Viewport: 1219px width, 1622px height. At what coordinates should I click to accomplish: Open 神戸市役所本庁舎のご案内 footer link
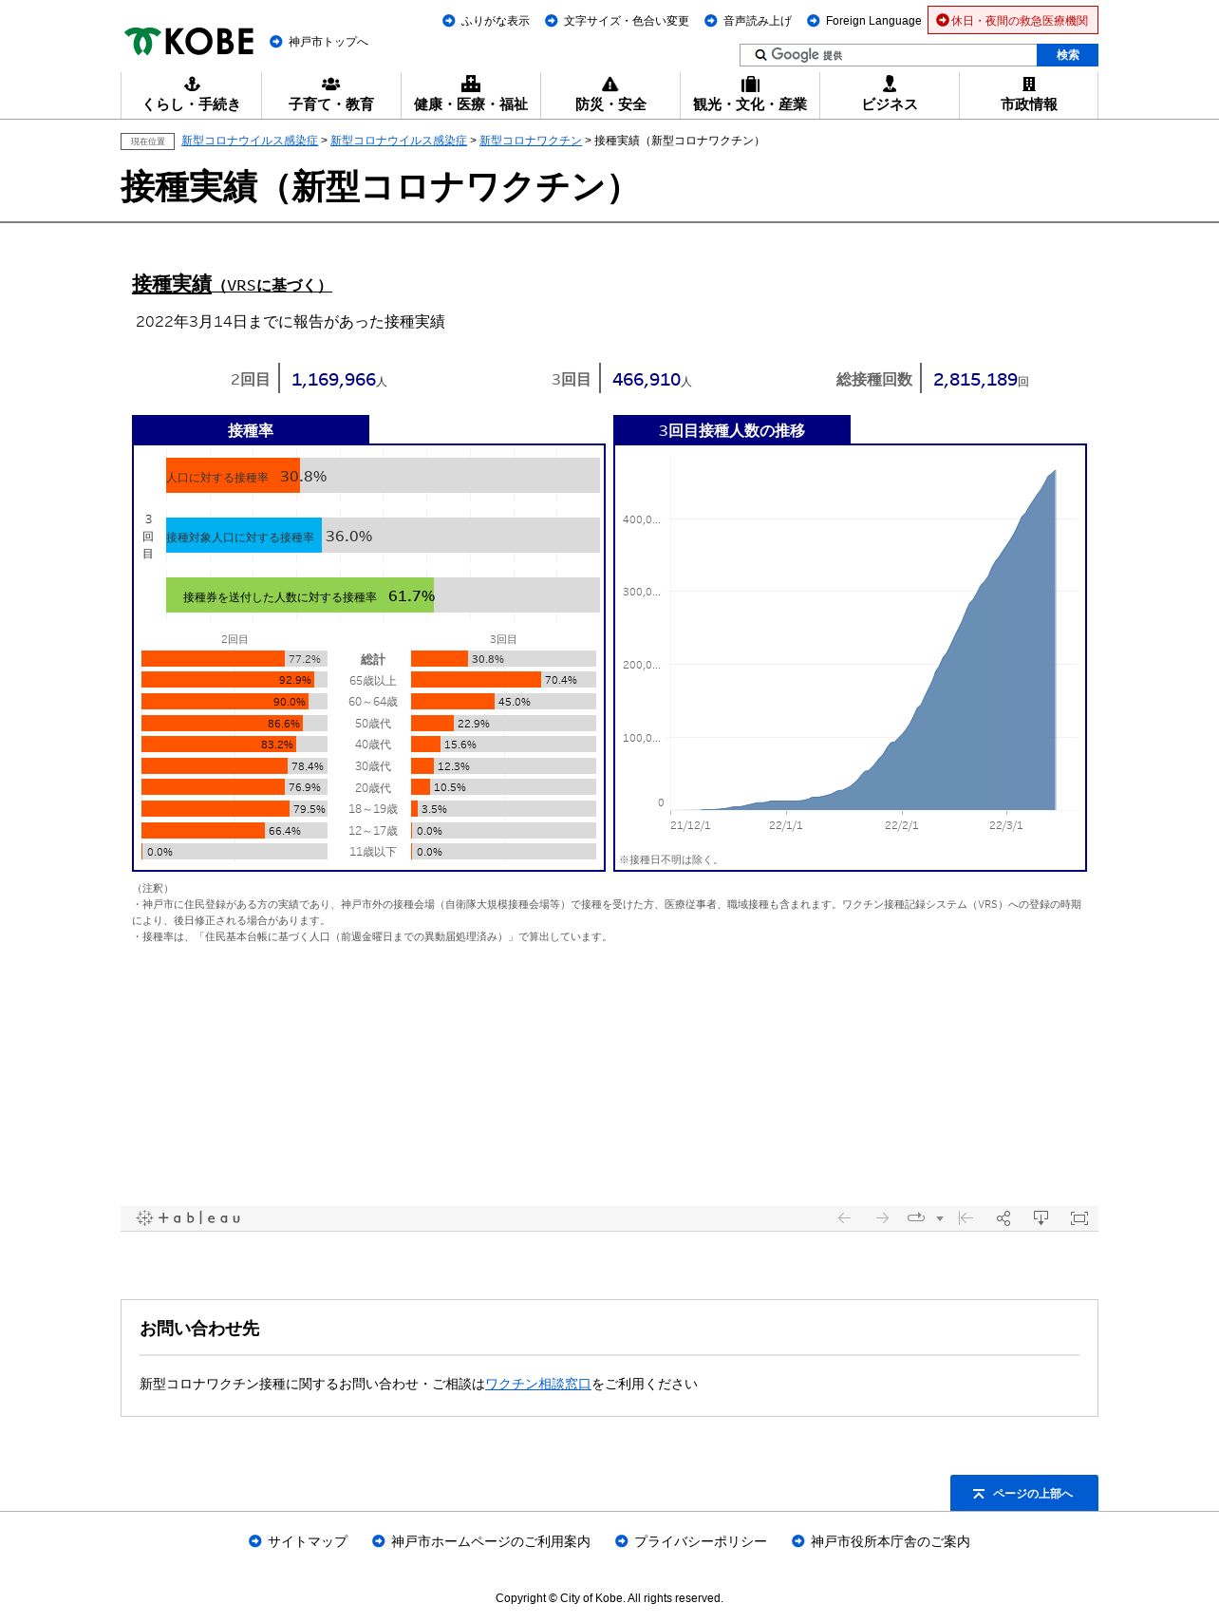pos(881,1541)
